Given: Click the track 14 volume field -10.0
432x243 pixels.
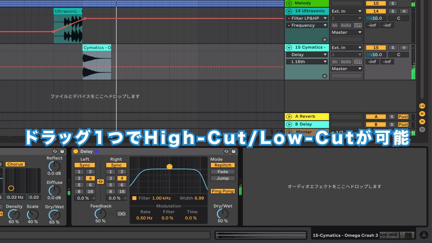Looking at the screenshot, I should [x=376, y=18].
